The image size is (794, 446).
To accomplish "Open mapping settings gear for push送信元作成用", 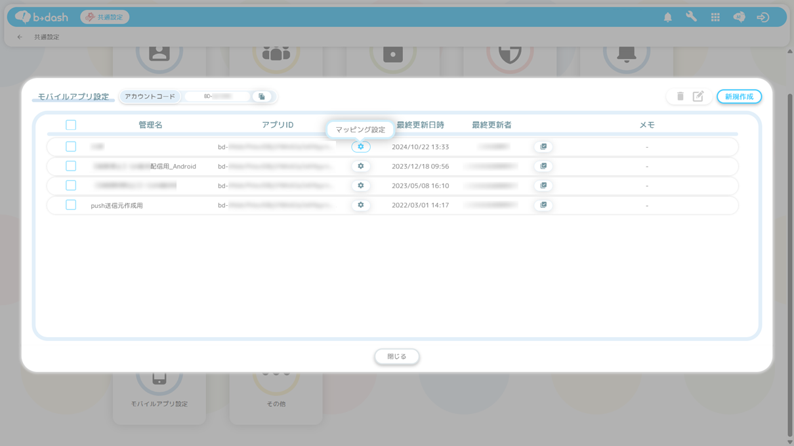I will 360,205.
